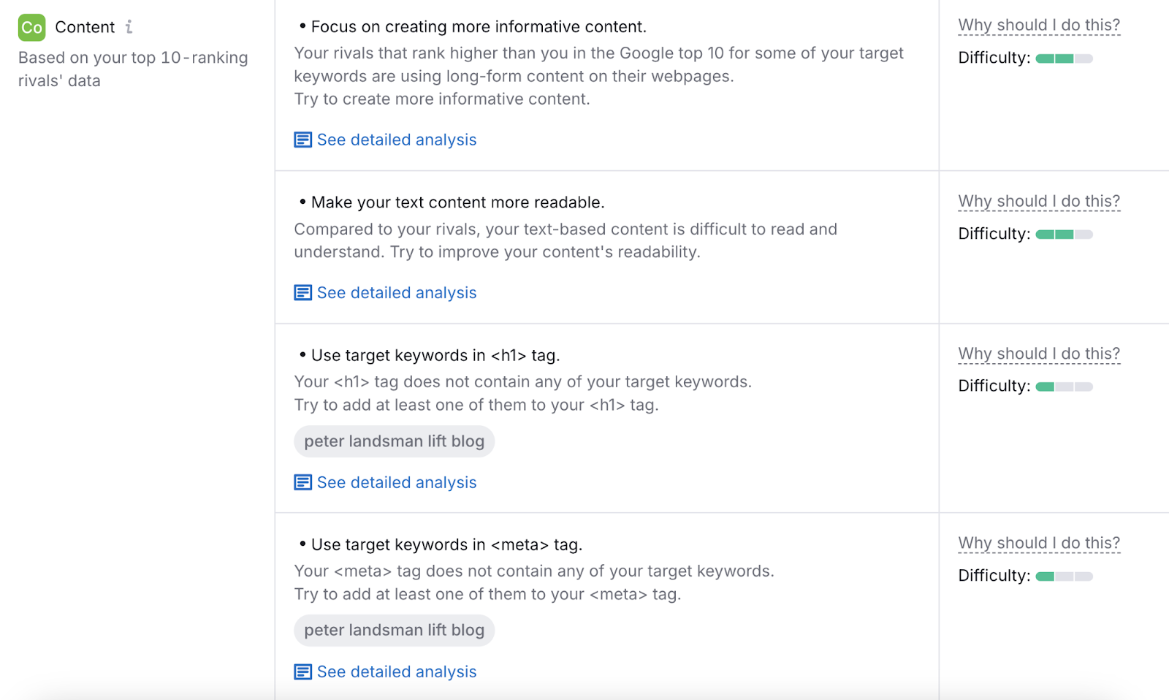Click Difficulty indicator for readability task
1169x700 pixels.
click(x=1064, y=234)
